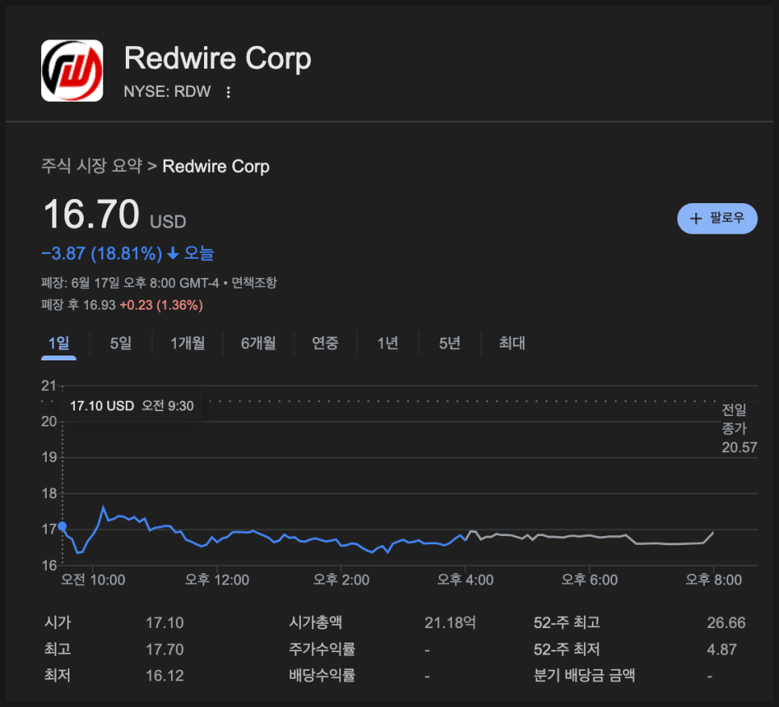Click the 주가수익률 label
This screenshot has width=779, height=707.
pyautogui.click(x=322, y=649)
